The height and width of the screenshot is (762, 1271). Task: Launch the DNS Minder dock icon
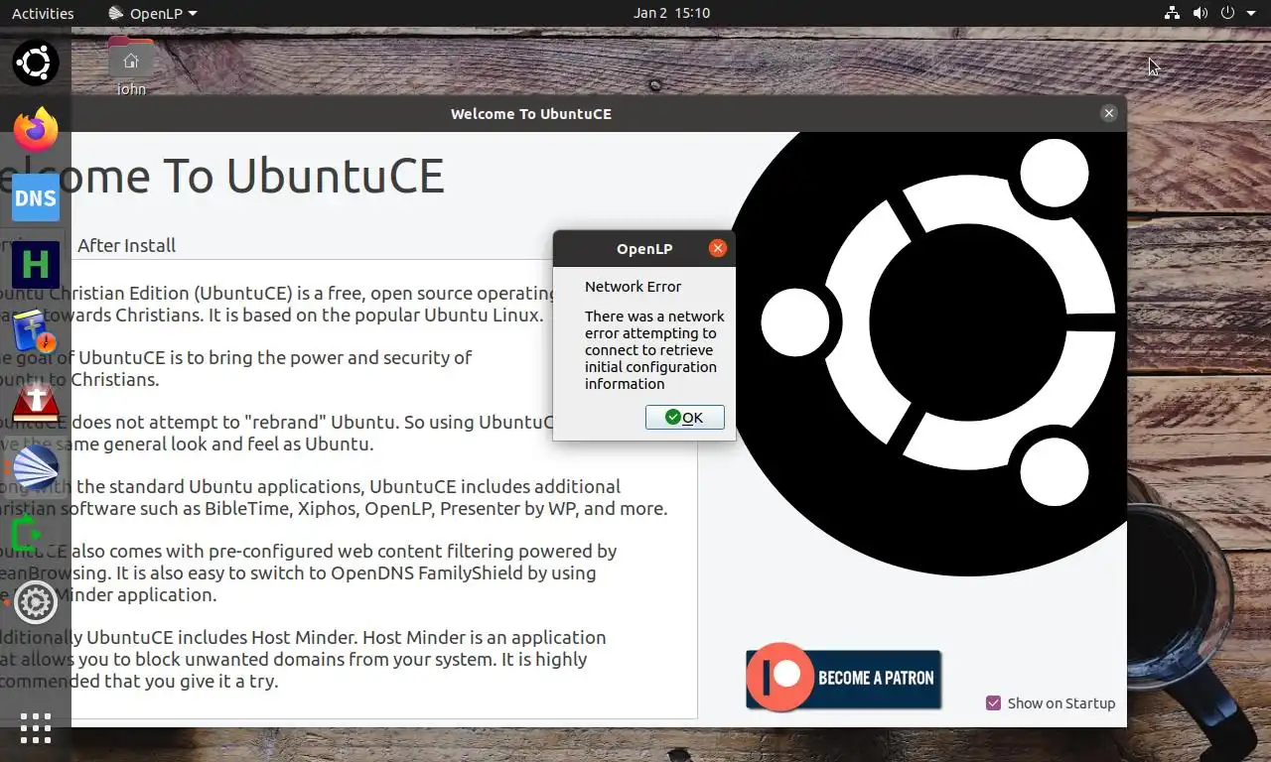[36, 197]
